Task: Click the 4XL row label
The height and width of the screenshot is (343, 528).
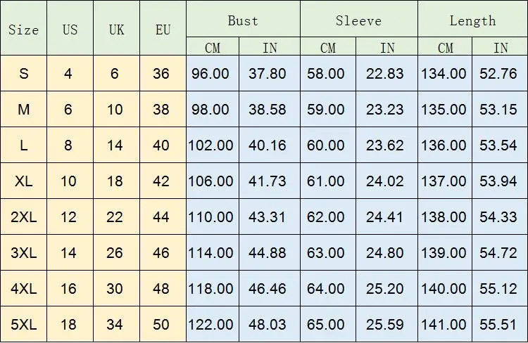Action: 23,288
